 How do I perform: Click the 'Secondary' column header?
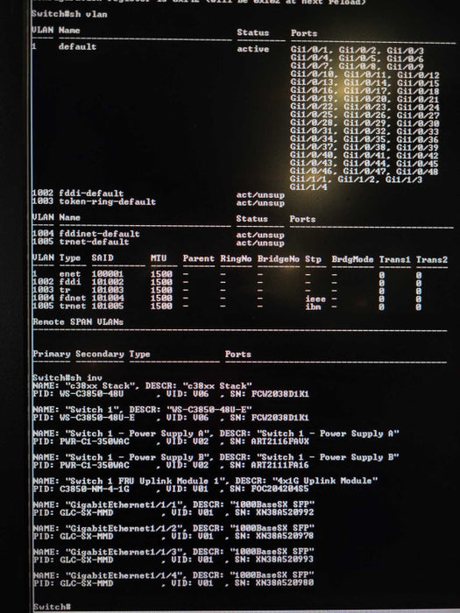(x=100, y=354)
